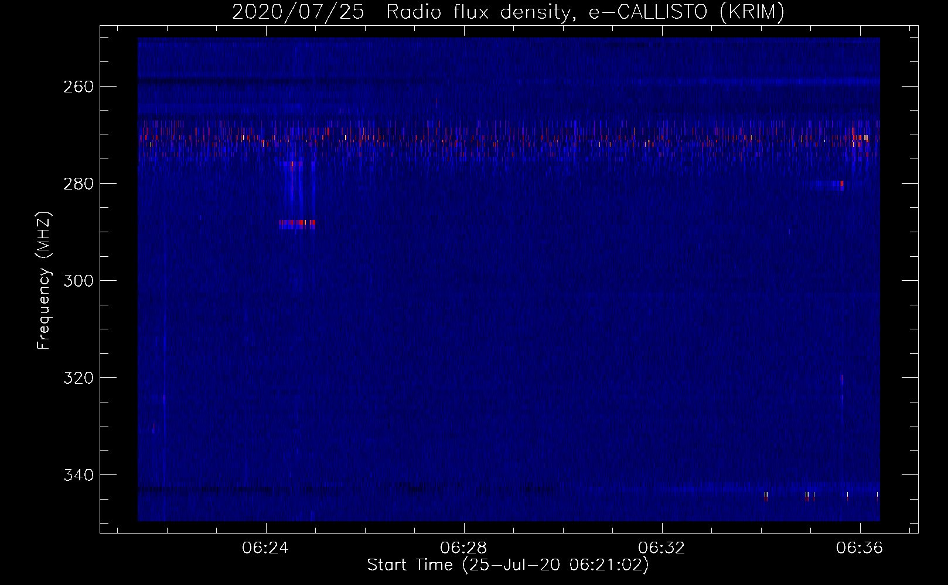Click the 300 frequency tick label

(x=78, y=281)
